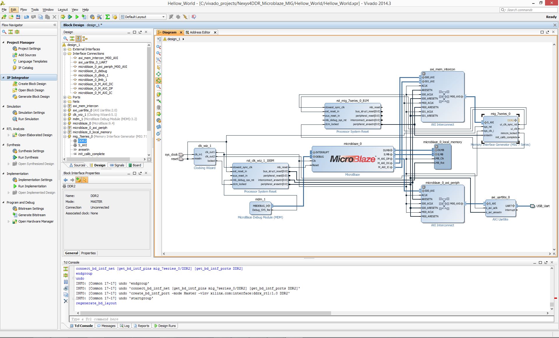Viewport: 559px width, 338px height.
Task: Collapse the IP Integrator section
Action: 3,78
